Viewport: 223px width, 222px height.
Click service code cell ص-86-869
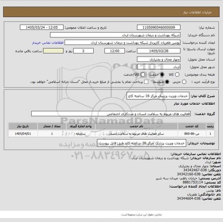(x=192, y=134)
